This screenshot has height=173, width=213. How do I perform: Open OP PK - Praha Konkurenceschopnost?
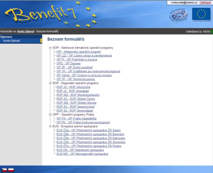pos(83,122)
